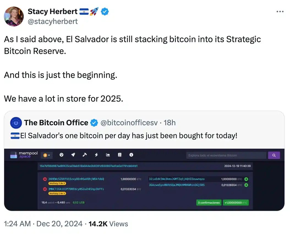
Task: Click the rocket accelerator icon in mempool
Action: coord(73,155)
